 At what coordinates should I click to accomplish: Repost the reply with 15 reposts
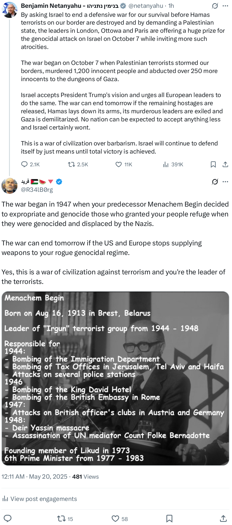[x=61, y=518]
